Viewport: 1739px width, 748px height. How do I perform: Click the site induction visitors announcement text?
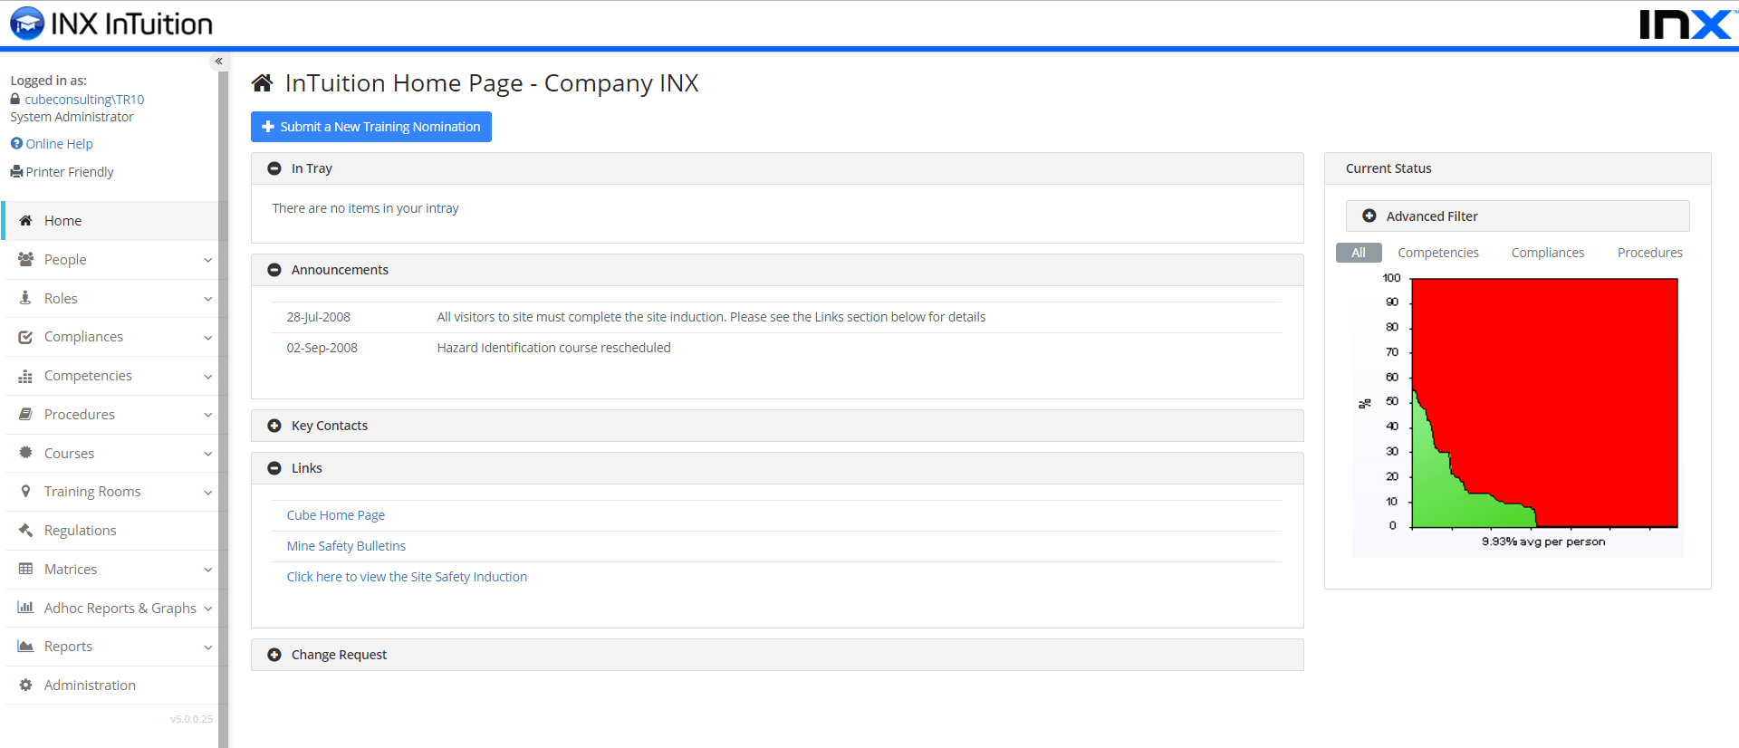click(x=711, y=317)
